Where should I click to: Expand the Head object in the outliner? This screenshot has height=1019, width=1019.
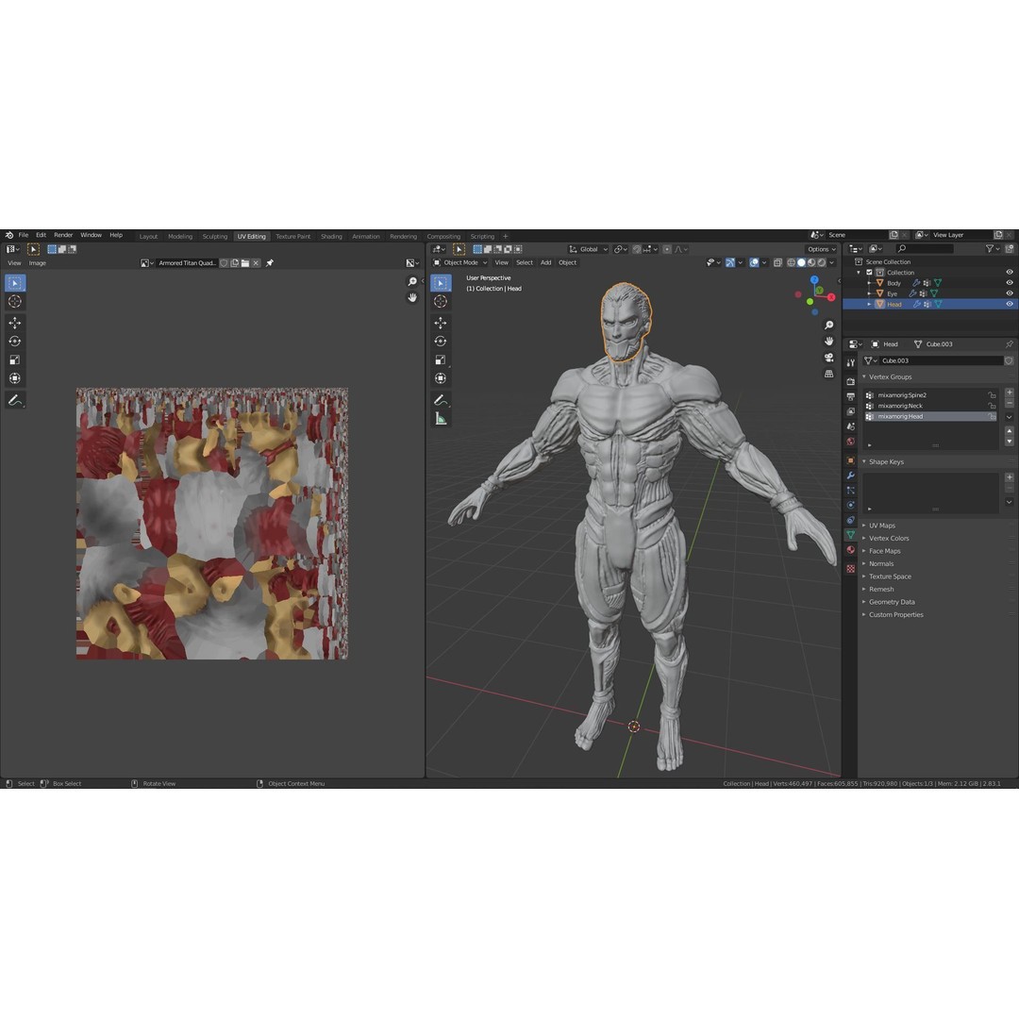pos(870,304)
